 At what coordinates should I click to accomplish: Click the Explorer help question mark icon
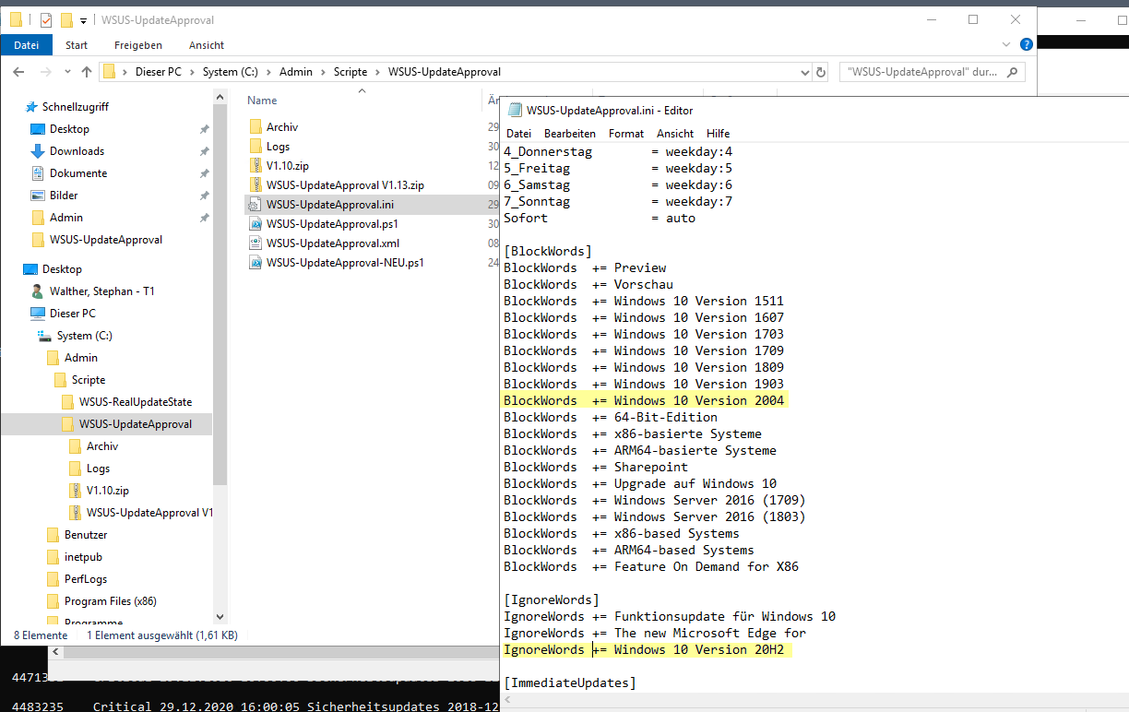[x=1027, y=44]
